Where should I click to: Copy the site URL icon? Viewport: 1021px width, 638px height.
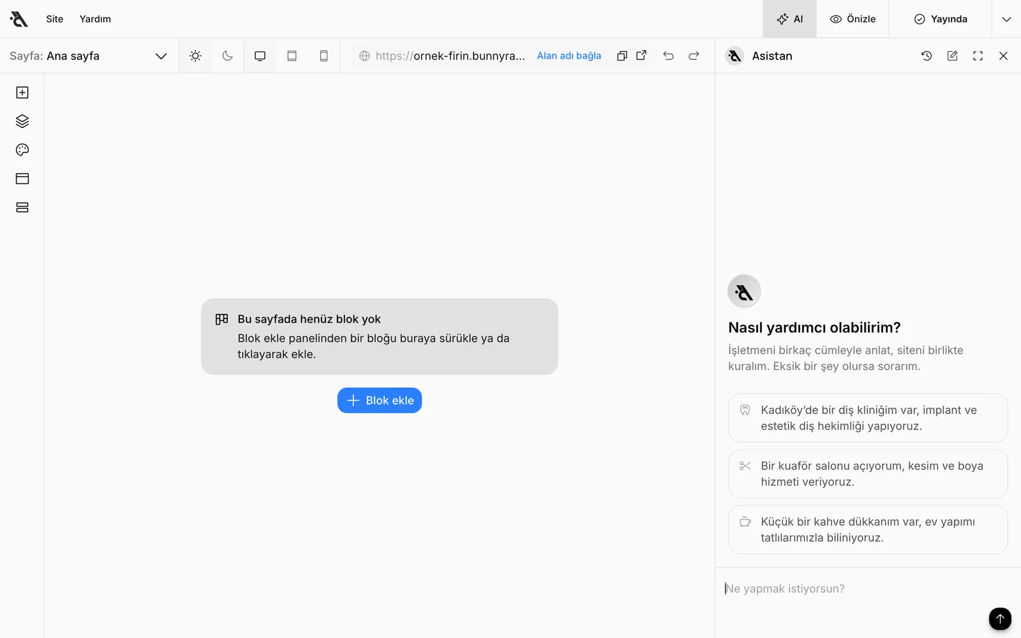click(x=622, y=56)
